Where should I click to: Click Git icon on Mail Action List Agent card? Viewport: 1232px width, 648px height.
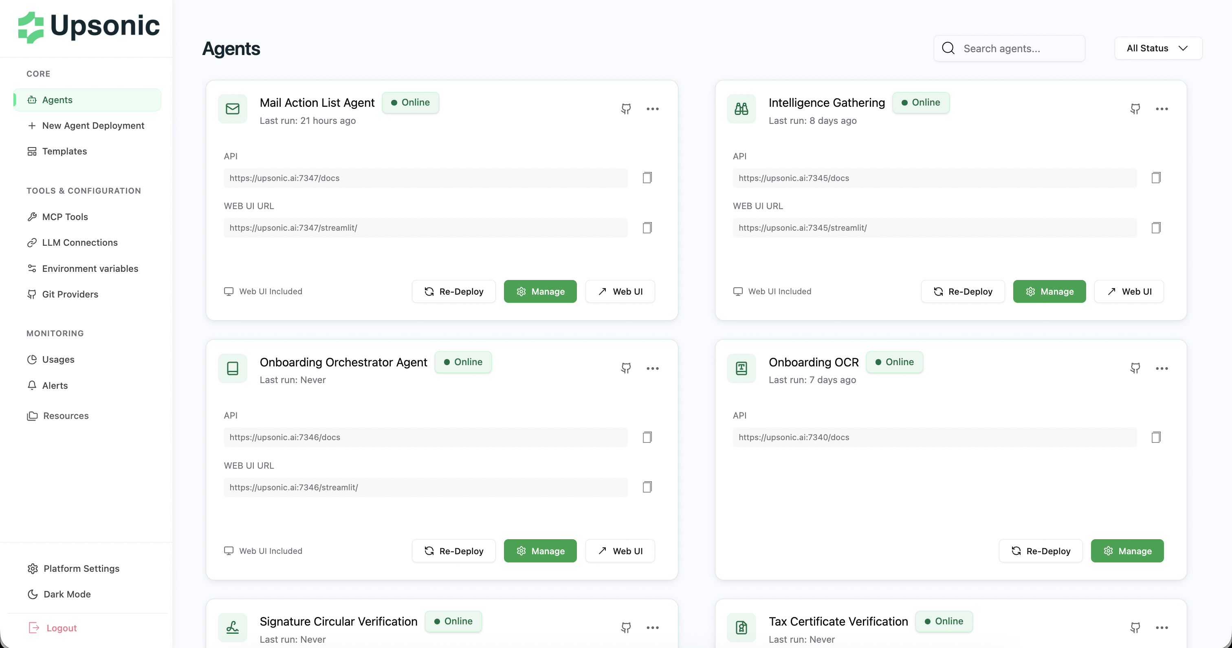[625, 109]
